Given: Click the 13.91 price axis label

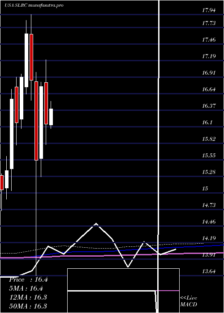Looking at the screenshot, I should click(x=209, y=255).
